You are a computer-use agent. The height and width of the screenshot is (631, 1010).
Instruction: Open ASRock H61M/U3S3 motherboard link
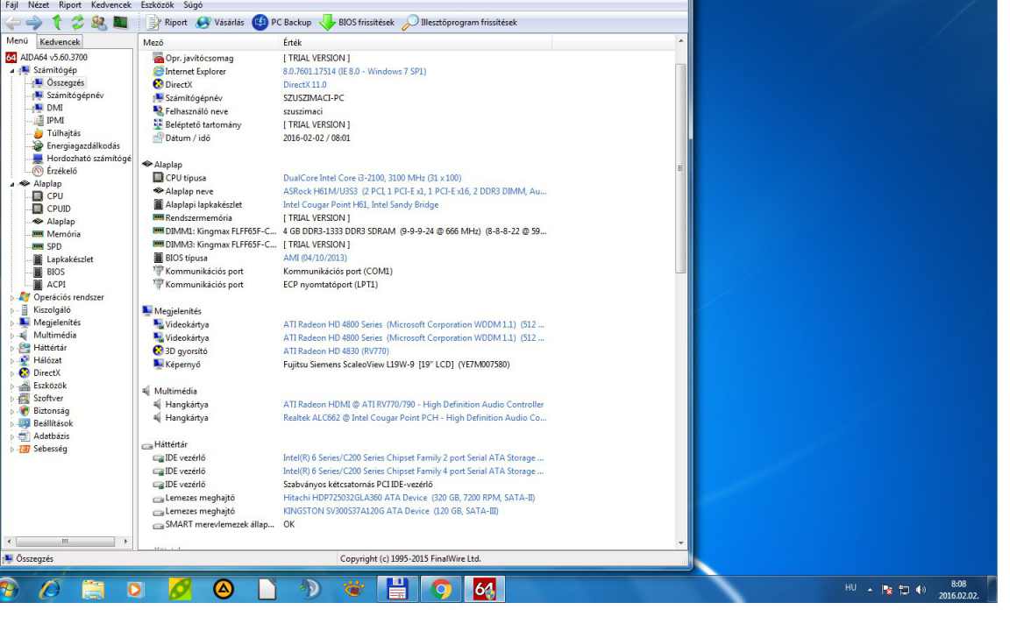(415, 191)
